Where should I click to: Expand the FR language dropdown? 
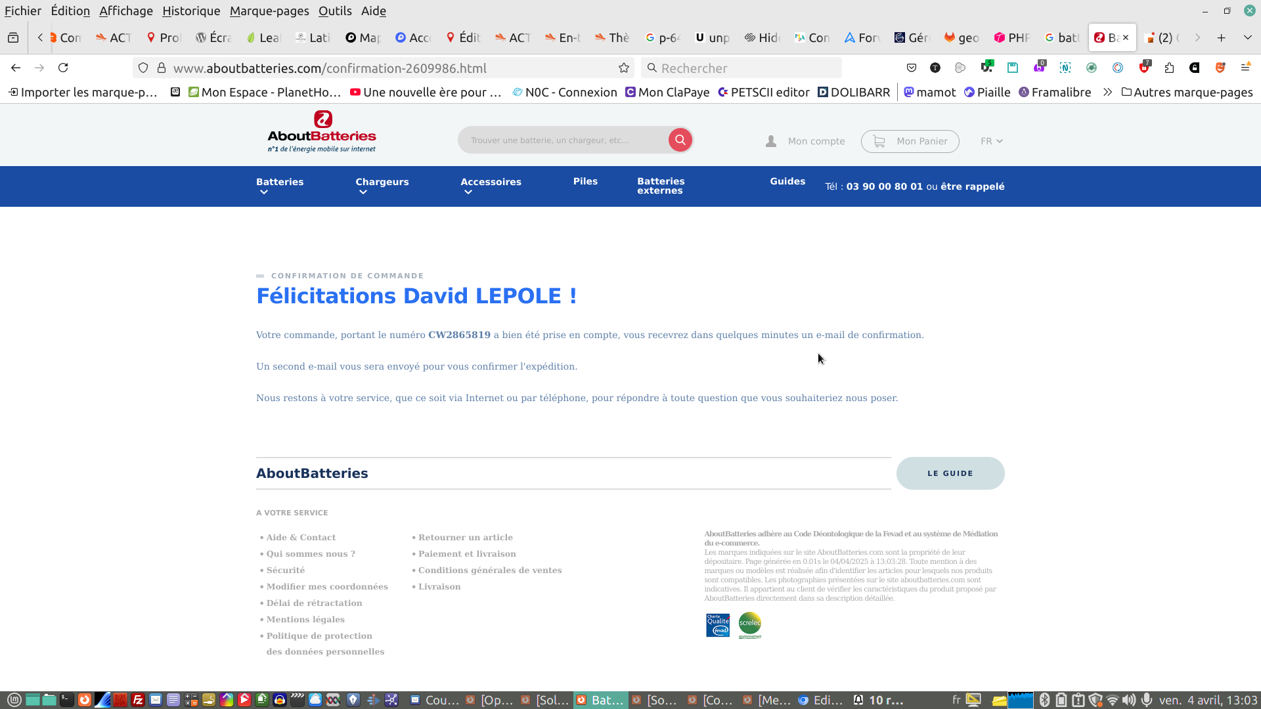[991, 141]
